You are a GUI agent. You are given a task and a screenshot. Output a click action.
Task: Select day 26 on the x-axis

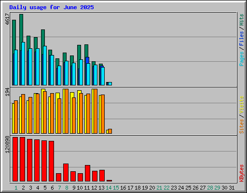(195, 188)
